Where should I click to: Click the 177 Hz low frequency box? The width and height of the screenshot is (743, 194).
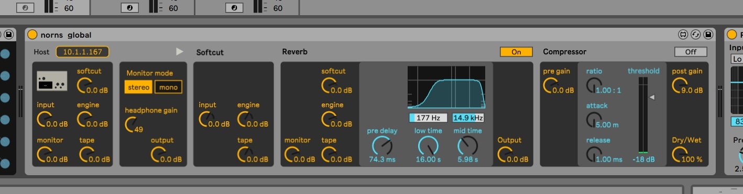coord(428,117)
